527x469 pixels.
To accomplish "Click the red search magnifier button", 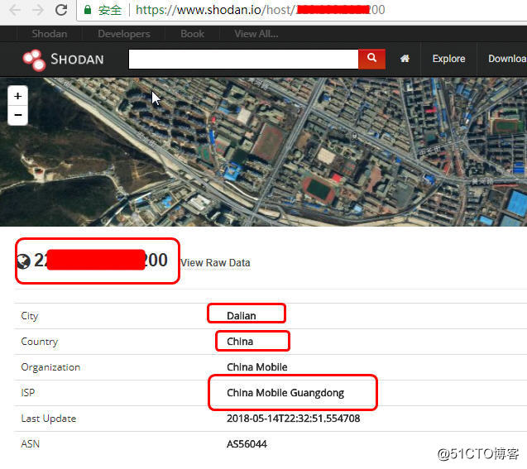I will (x=371, y=59).
